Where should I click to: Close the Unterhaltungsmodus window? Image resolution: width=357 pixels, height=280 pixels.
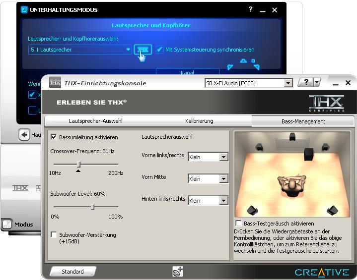(275, 10)
